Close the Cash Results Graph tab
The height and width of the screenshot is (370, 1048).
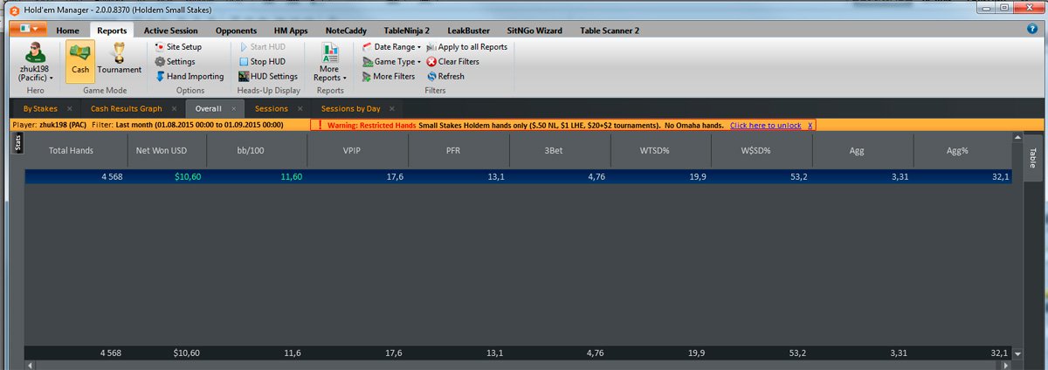point(174,109)
